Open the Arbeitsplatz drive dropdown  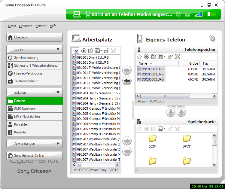(77, 51)
